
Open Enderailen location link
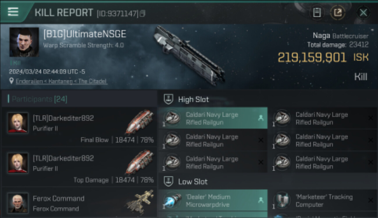62,81
